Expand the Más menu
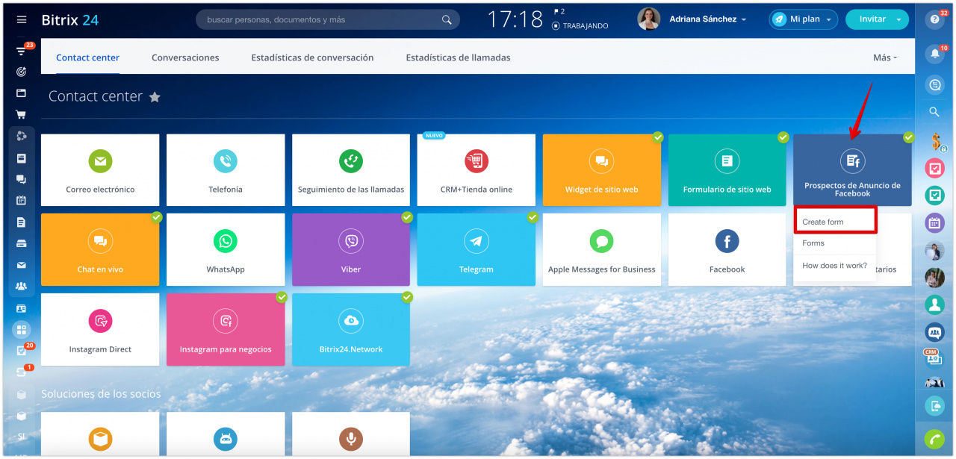956x459 pixels. pos(885,57)
